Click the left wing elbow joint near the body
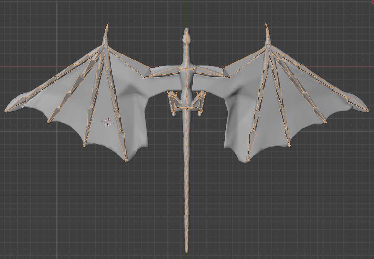374x259 pixels. coord(151,76)
